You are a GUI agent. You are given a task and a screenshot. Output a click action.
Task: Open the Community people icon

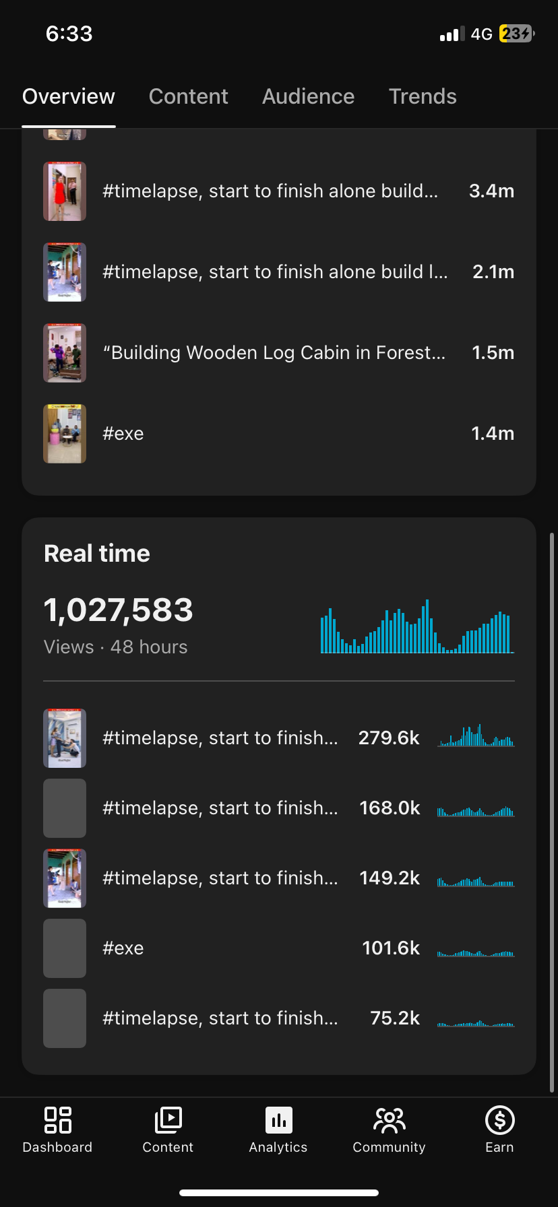click(389, 1121)
